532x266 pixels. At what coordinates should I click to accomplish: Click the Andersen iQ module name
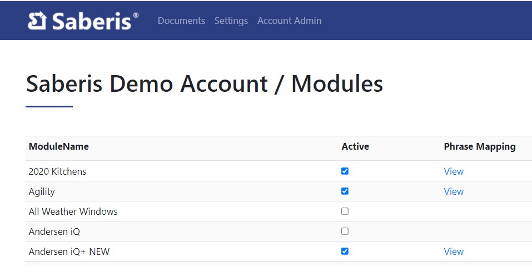pos(54,231)
